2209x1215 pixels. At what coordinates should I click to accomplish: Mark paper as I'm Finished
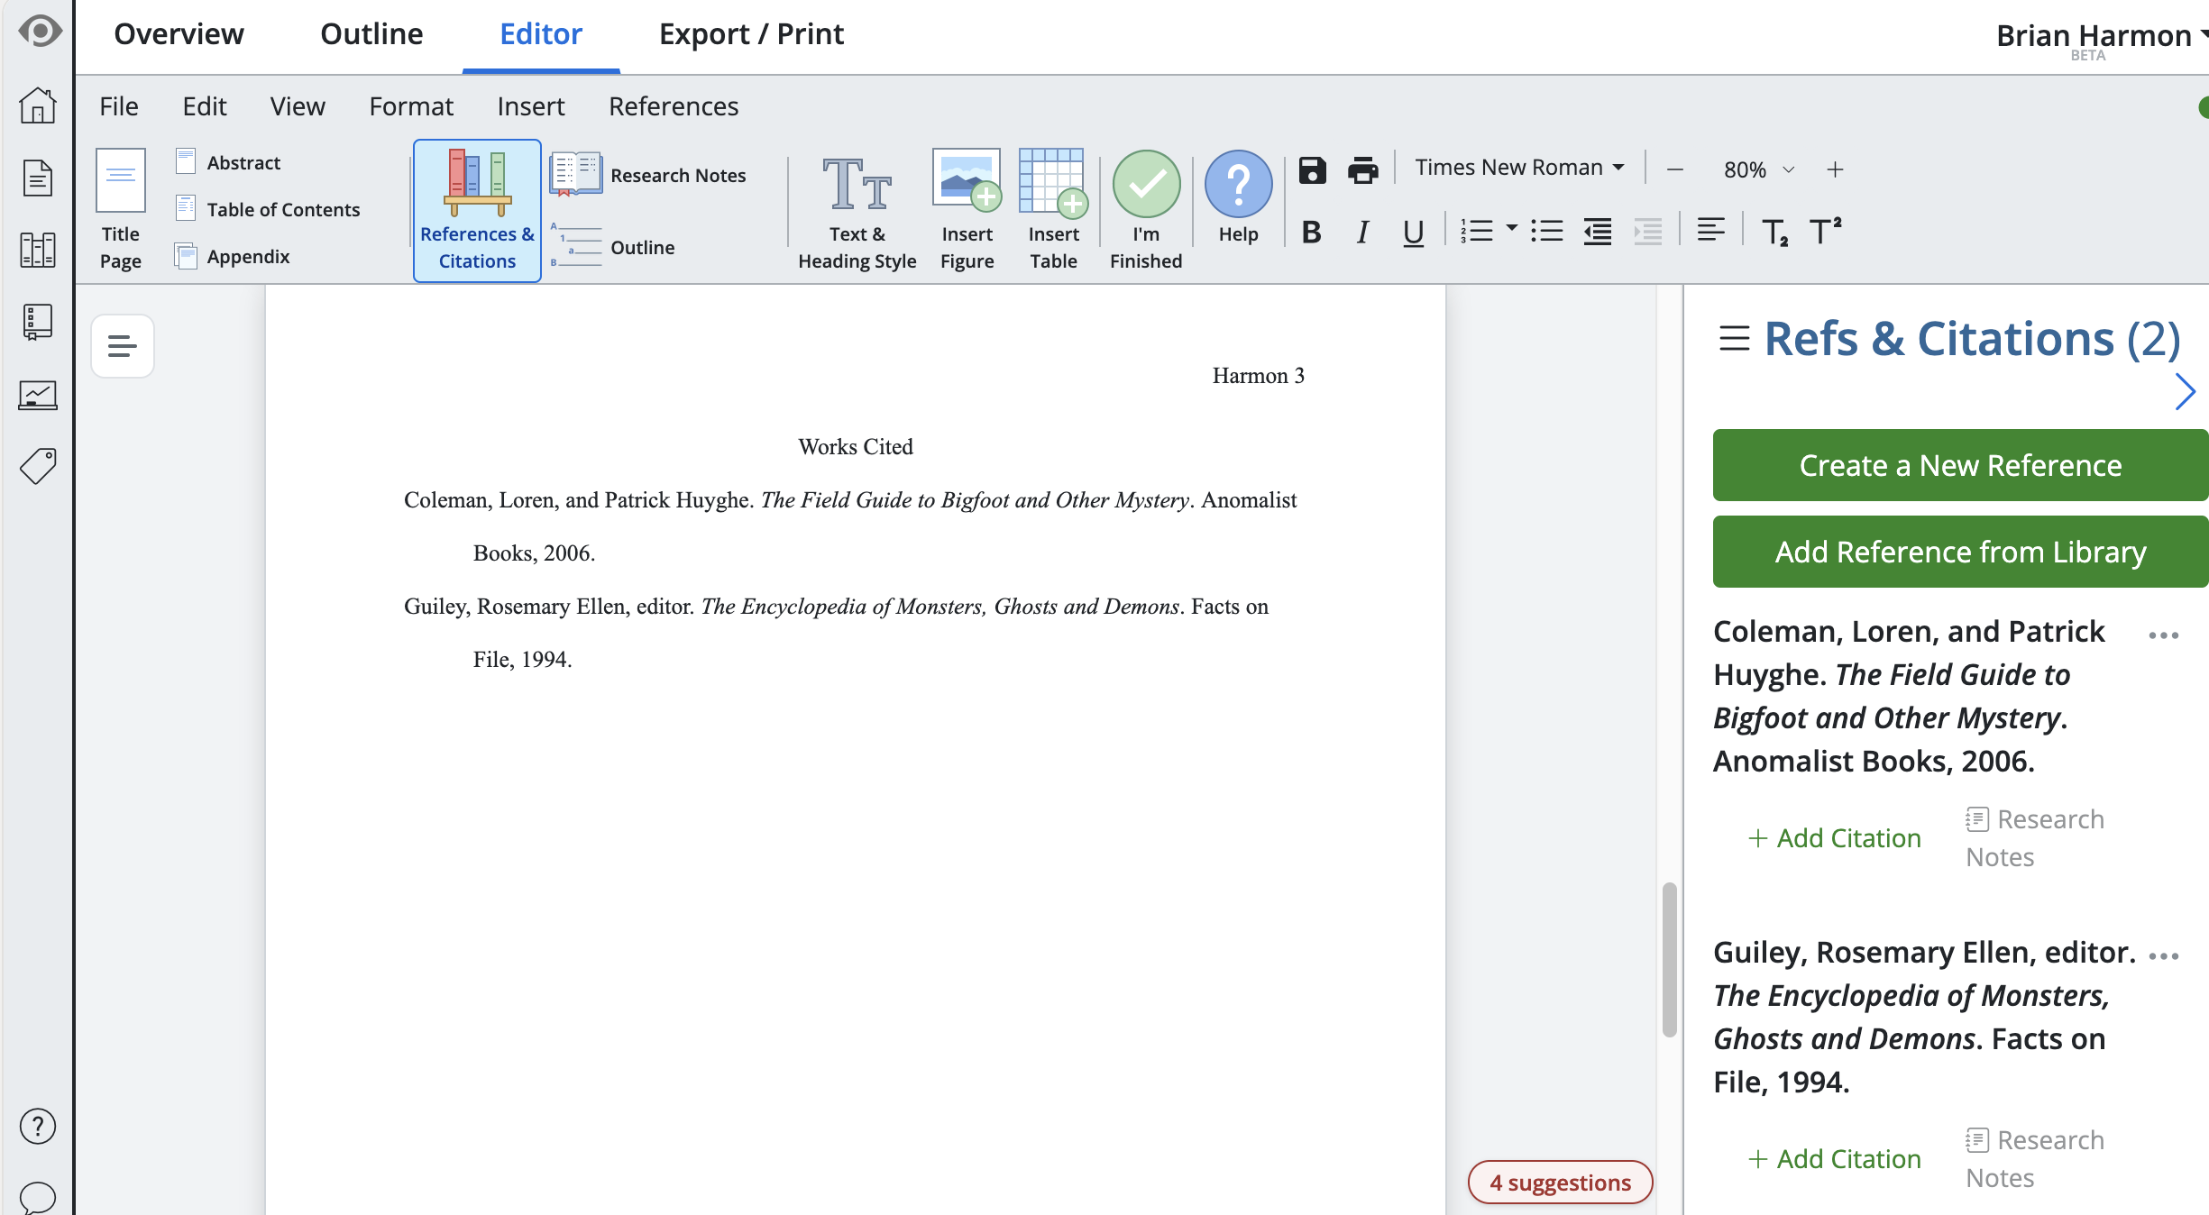[x=1146, y=211]
